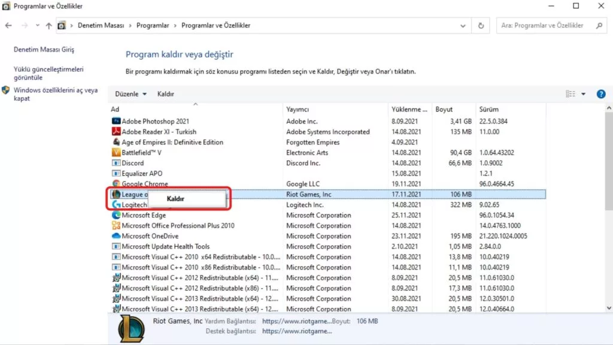This screenshot has width=613, height=345.
Task: Select the Visual C++ 2013 x64 12.0.30501.0 row
Action: click(x=327, y=298)
